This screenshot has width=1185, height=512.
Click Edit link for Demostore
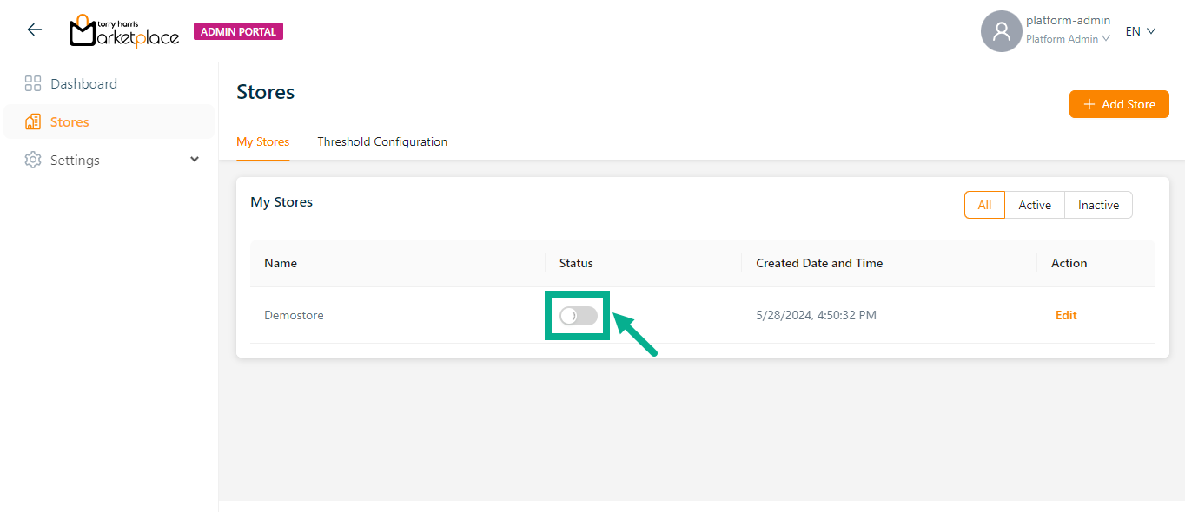pos(1066,315)
